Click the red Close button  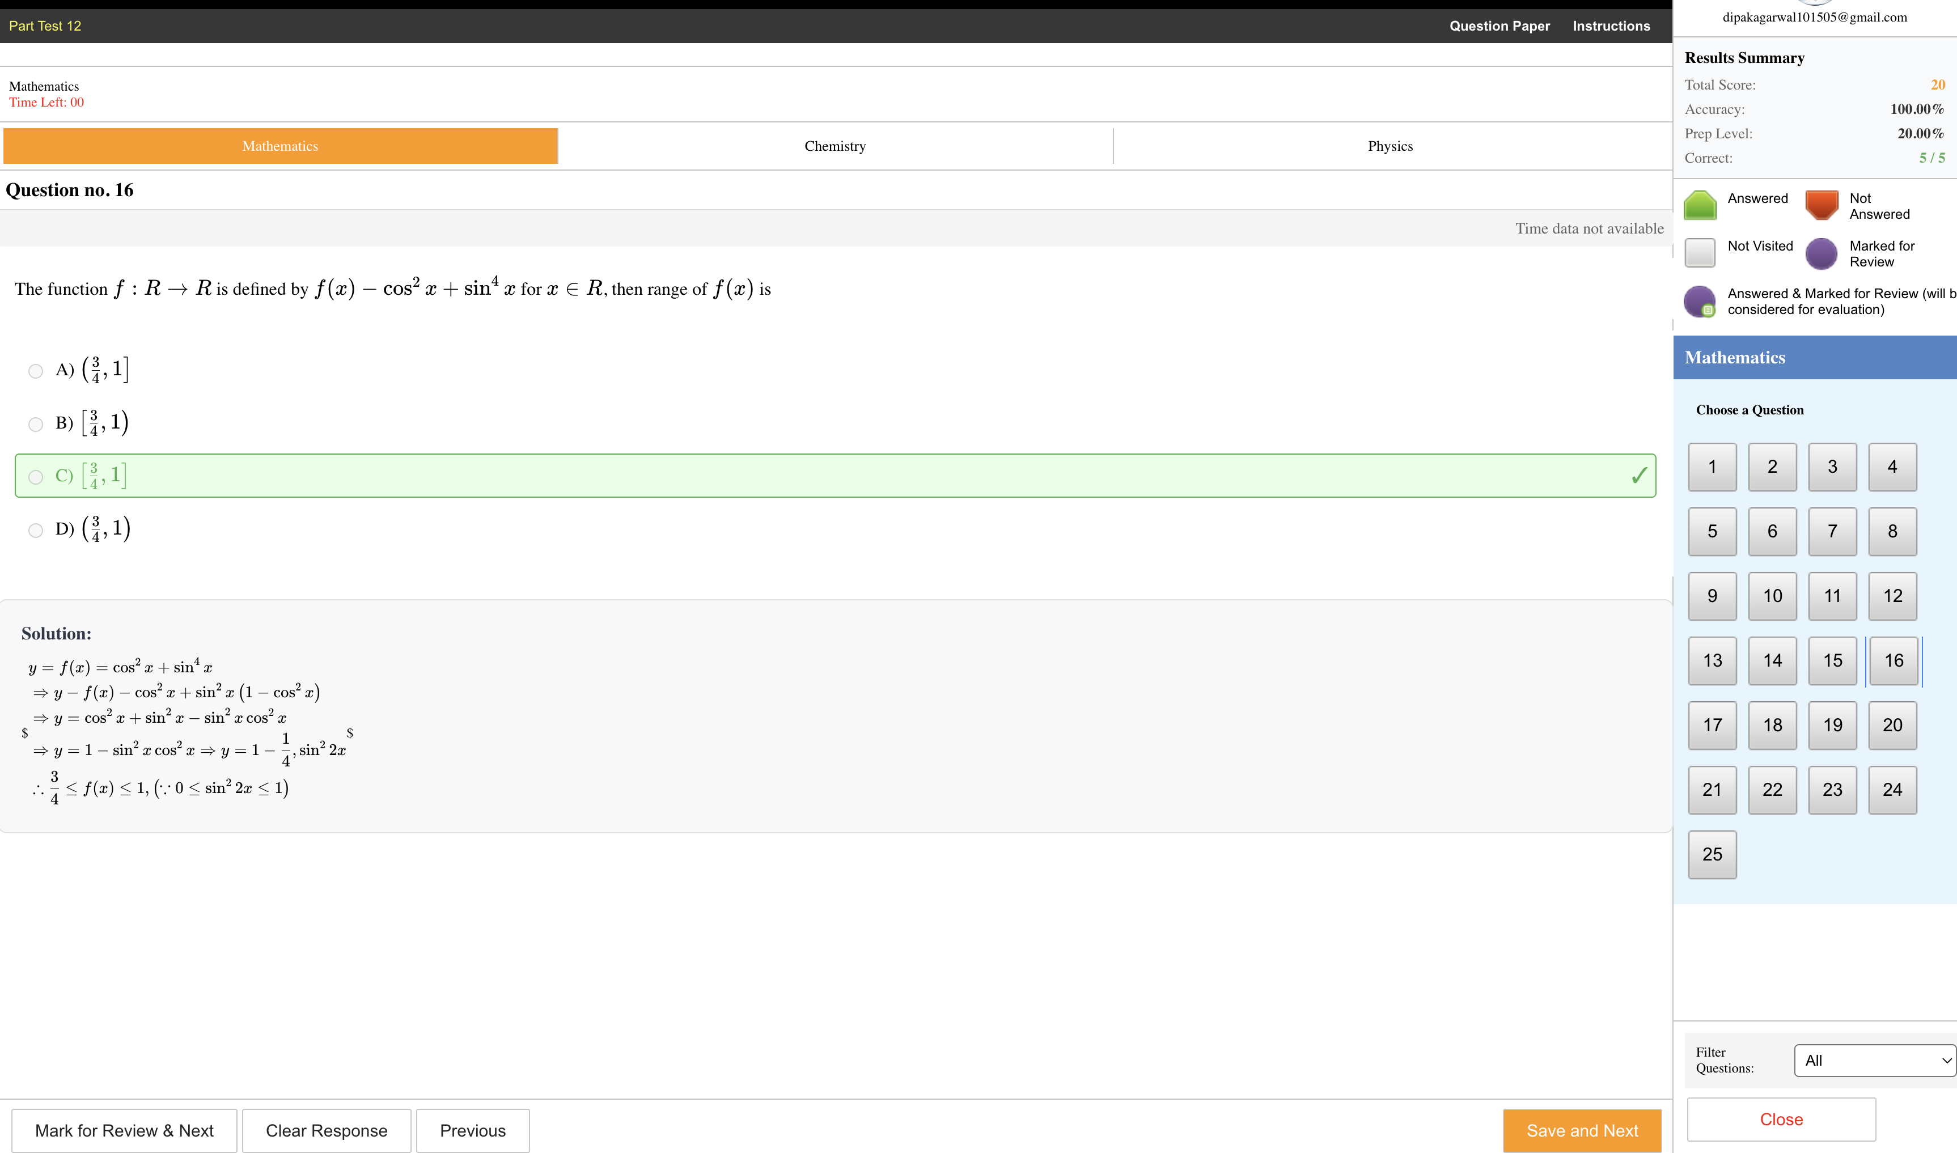coord(1781,1120)
